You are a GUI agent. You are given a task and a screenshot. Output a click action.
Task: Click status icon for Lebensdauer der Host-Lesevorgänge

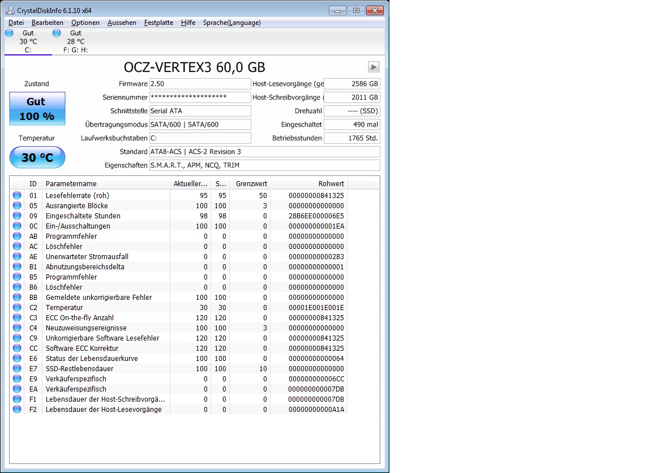coord(17,409)
